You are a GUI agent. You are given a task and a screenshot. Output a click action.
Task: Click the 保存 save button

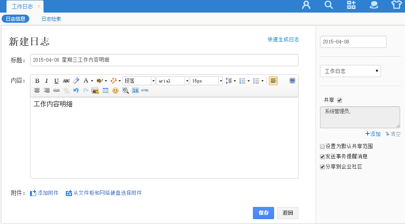(x=263, y=213)
